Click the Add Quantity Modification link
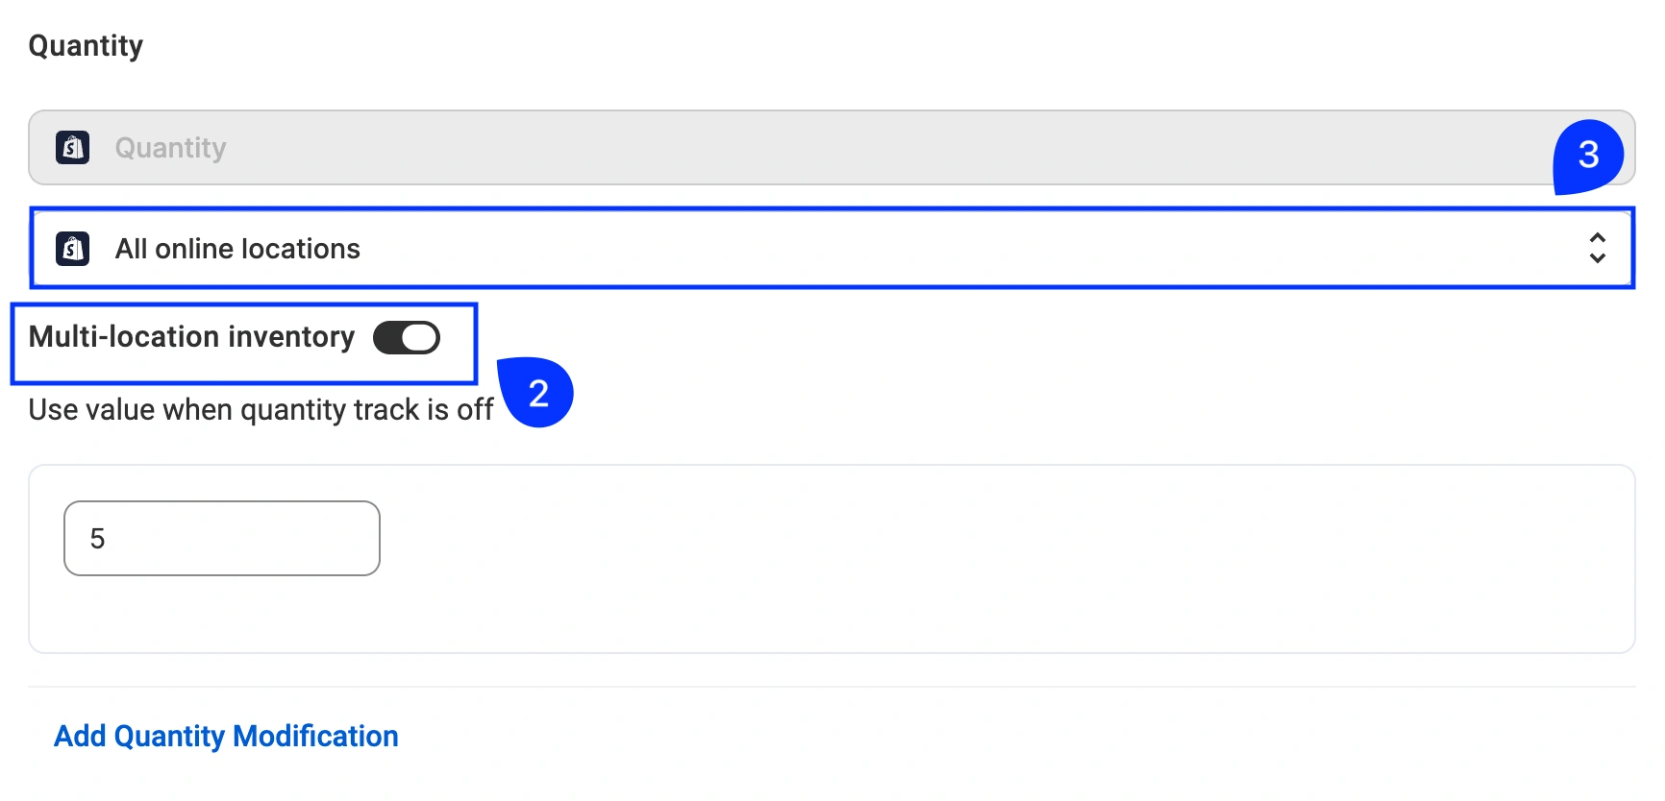Image resolution: width=1665 pixels, height=801 pixels. point(226,737)
